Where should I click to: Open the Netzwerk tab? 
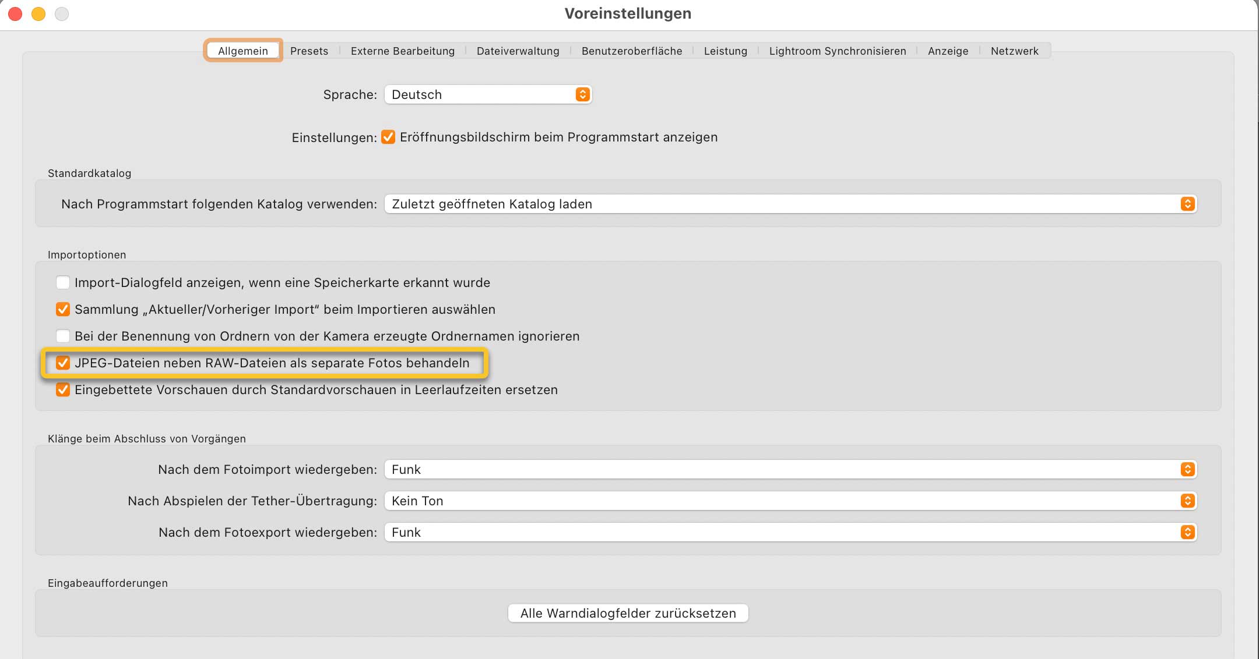pos(1014,51)
